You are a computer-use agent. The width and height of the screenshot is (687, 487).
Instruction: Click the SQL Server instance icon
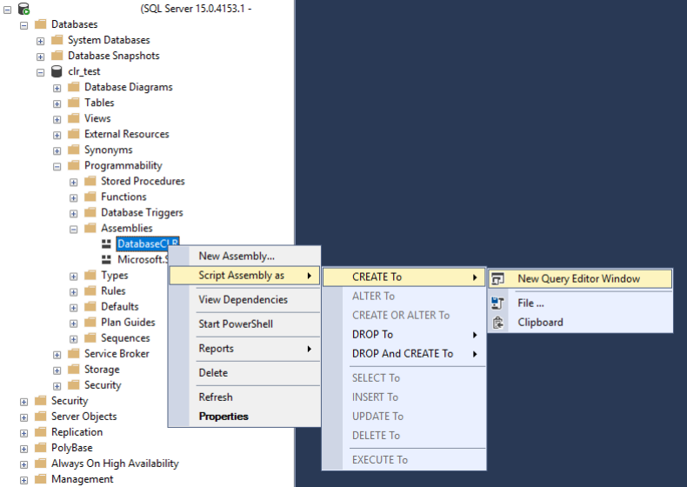pyautogui.click(x=23, y=9)
